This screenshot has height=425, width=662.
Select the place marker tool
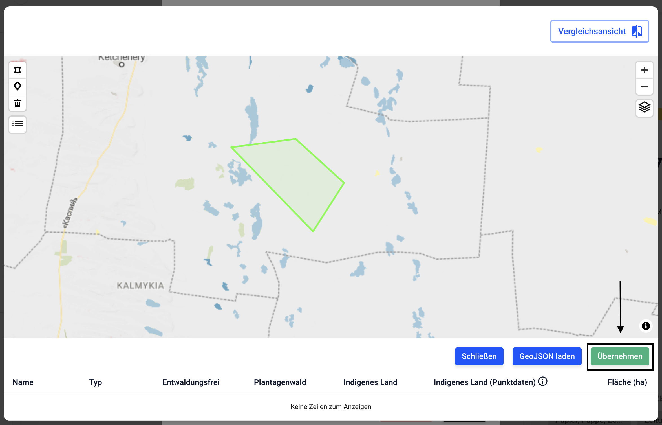pos(17,86)
